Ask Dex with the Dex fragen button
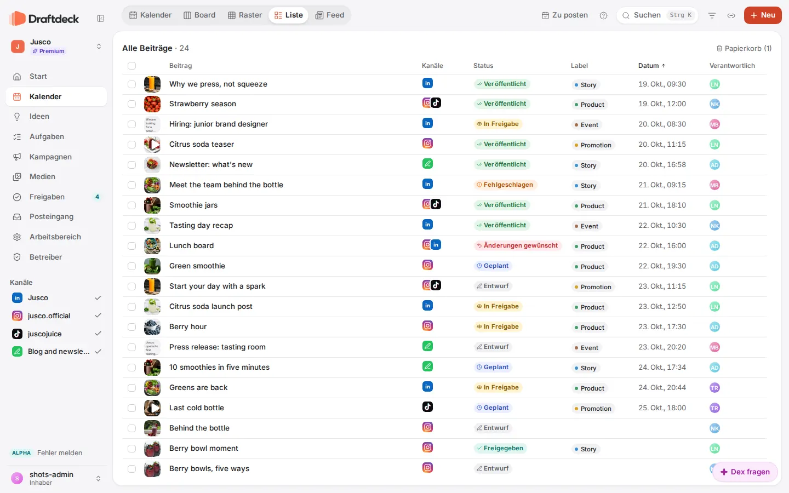 click(745, 472)
